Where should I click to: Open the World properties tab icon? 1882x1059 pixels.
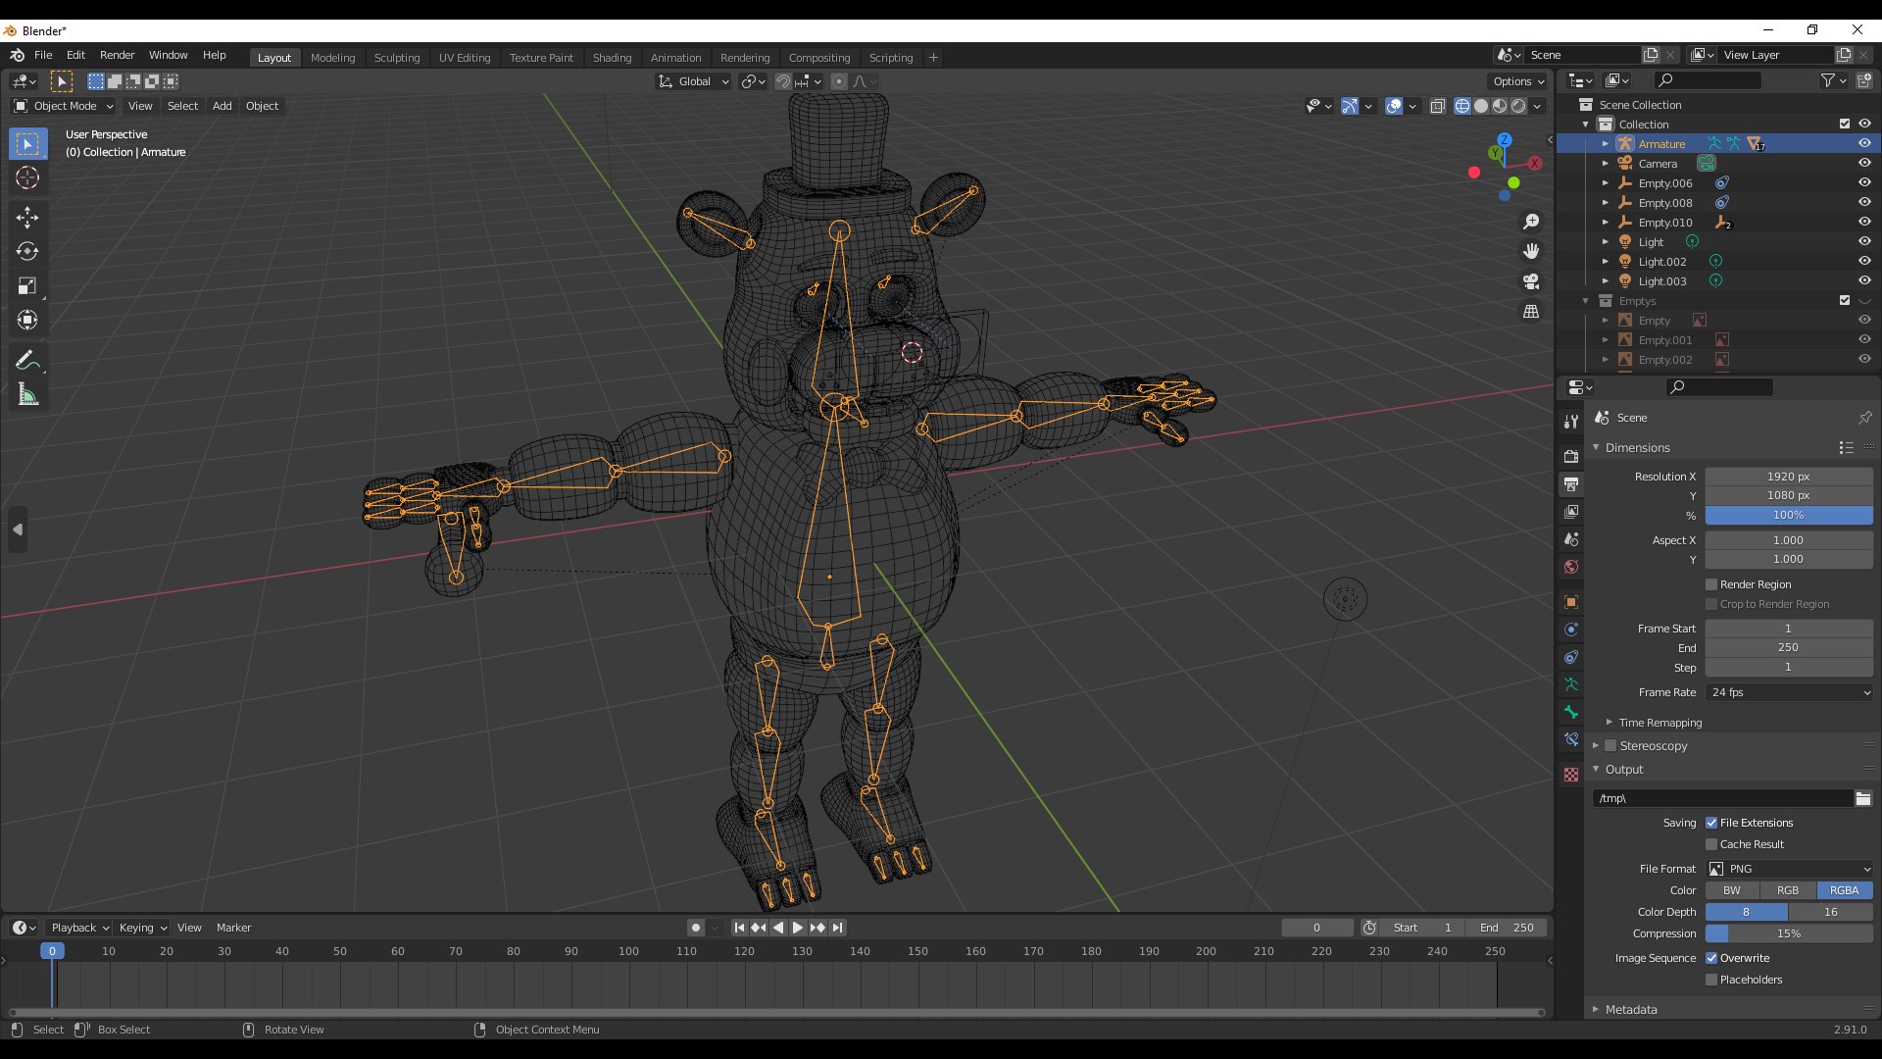coord(1571,567)
